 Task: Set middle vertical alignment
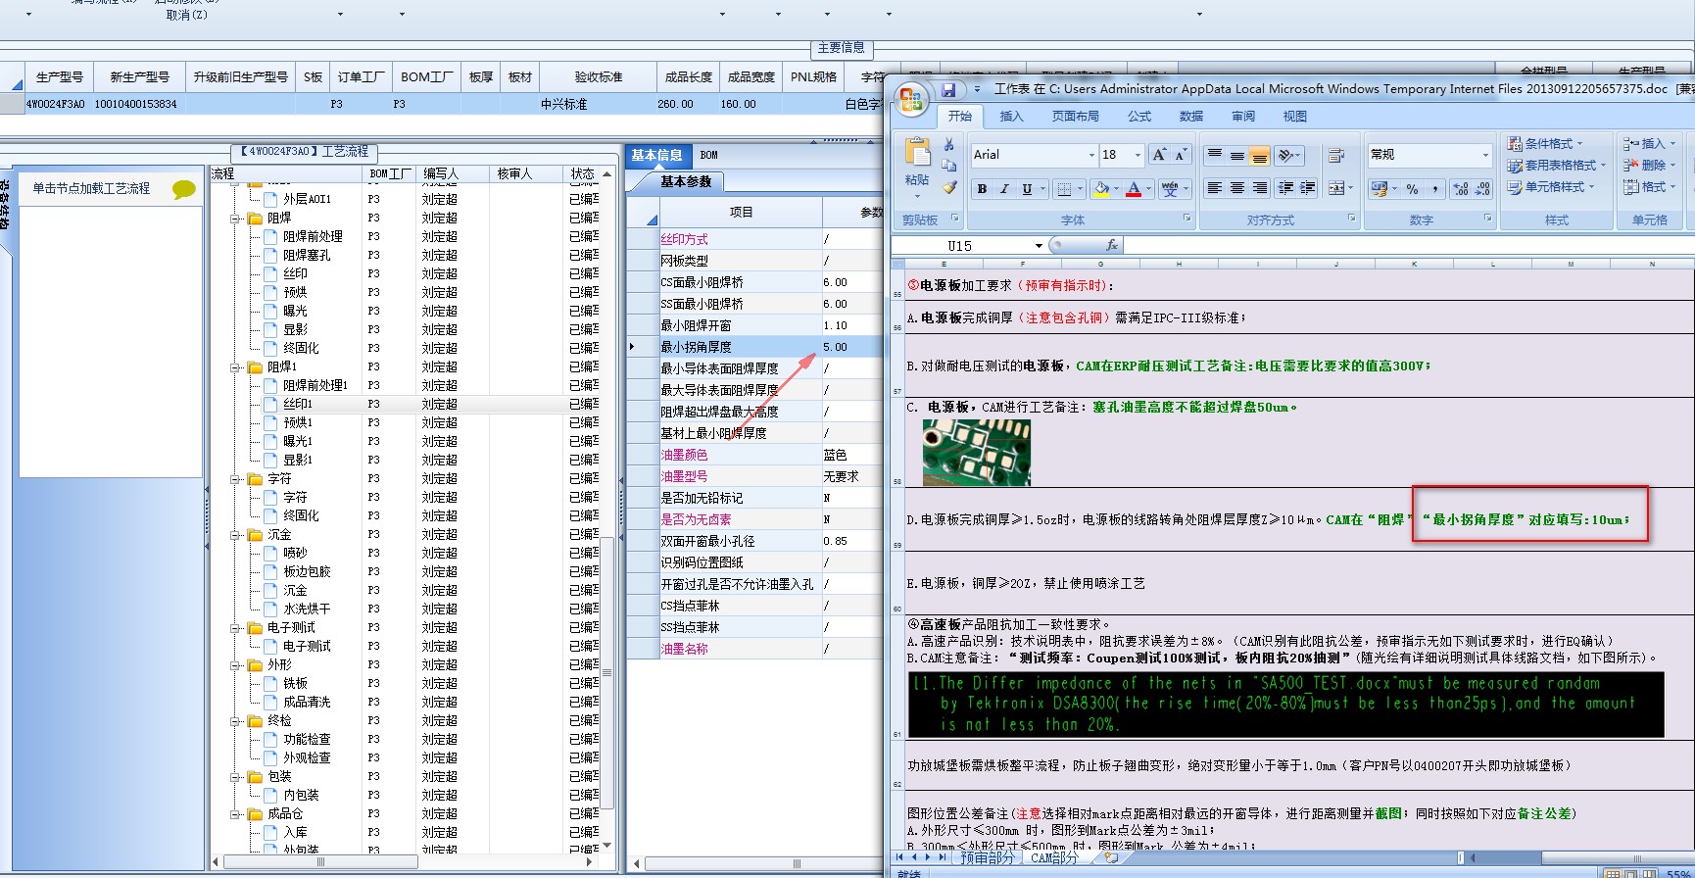1237,155
